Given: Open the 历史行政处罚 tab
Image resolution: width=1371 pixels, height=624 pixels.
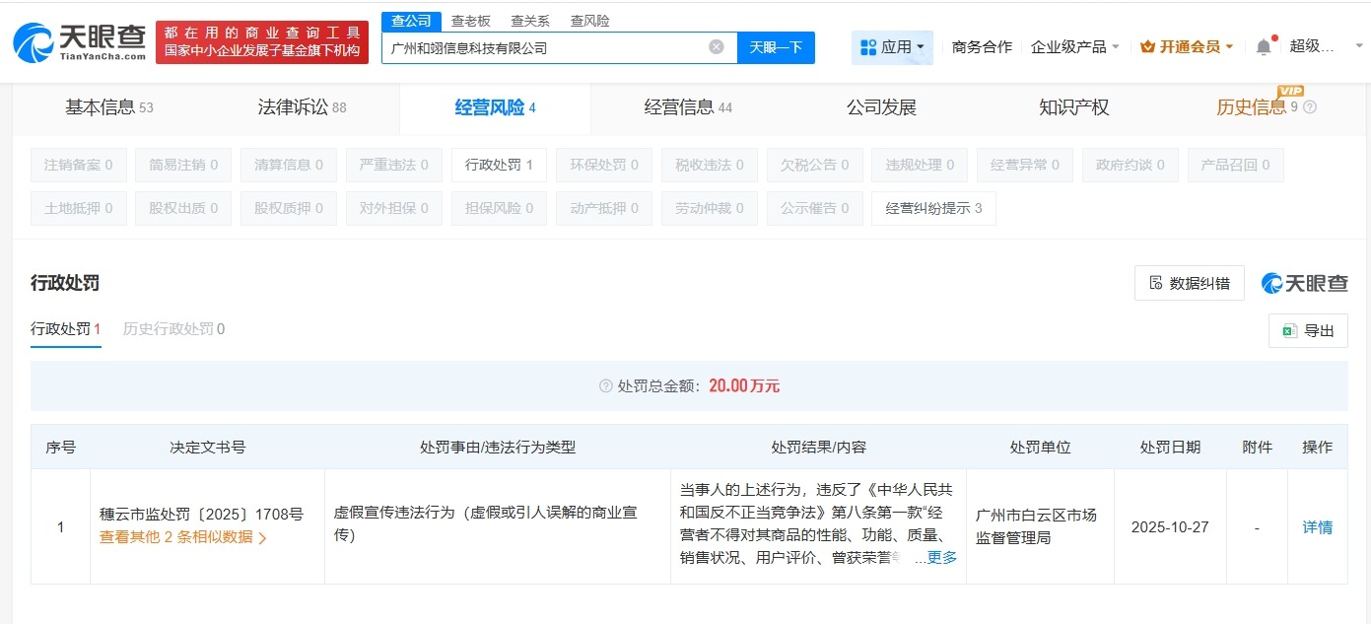Looking at the screenshot, I should tap(172, 330).
